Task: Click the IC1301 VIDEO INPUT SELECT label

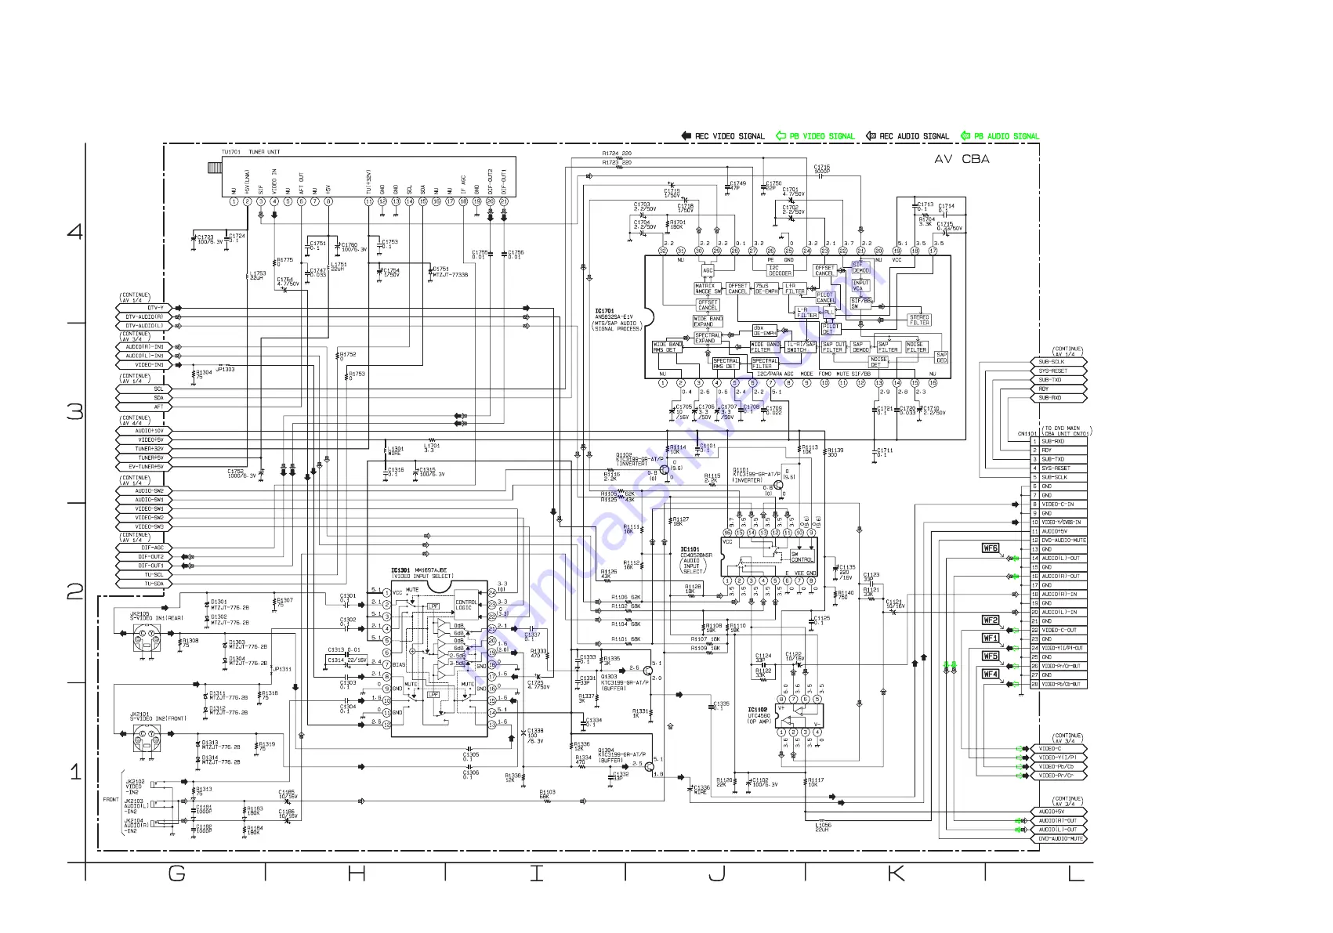Action: click(422, 573)
